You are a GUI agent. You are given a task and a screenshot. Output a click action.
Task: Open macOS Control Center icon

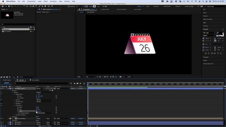pos(206,1)
